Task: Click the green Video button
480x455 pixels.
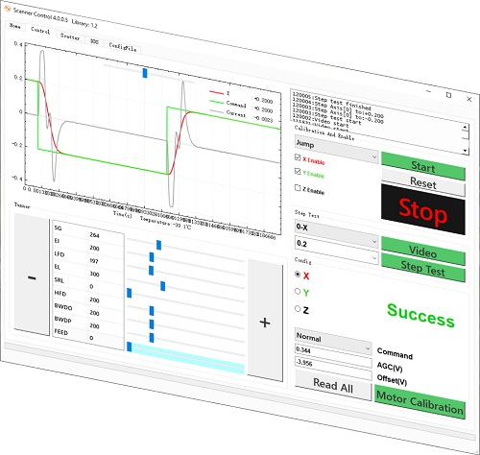Action: 423,251
